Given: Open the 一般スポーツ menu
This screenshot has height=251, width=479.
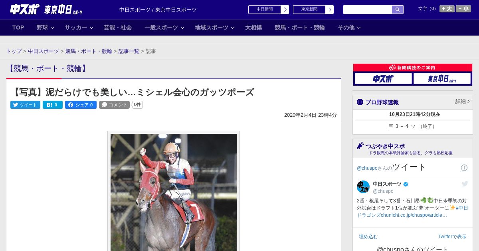Looking at the screenshot, I should tap(161, 27).
